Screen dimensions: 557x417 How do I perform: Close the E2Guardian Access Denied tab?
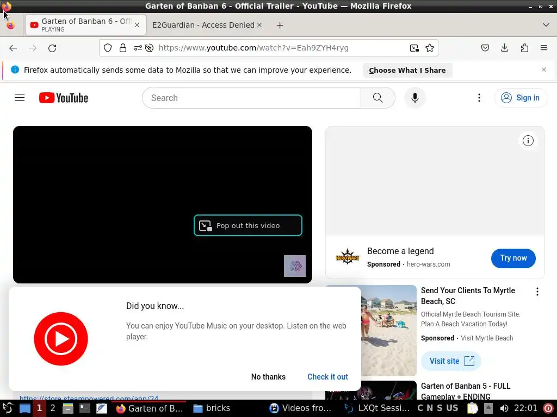tap(259, 25)
